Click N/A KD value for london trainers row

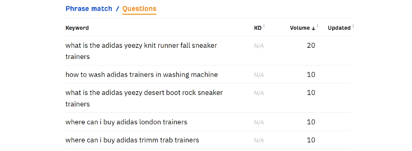click(x=259, y=122)
